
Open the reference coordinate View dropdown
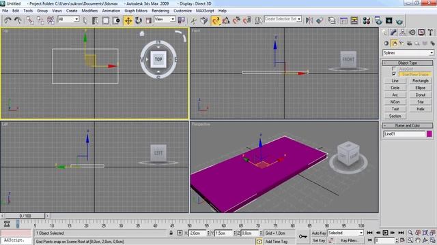(x=165, y=19)
